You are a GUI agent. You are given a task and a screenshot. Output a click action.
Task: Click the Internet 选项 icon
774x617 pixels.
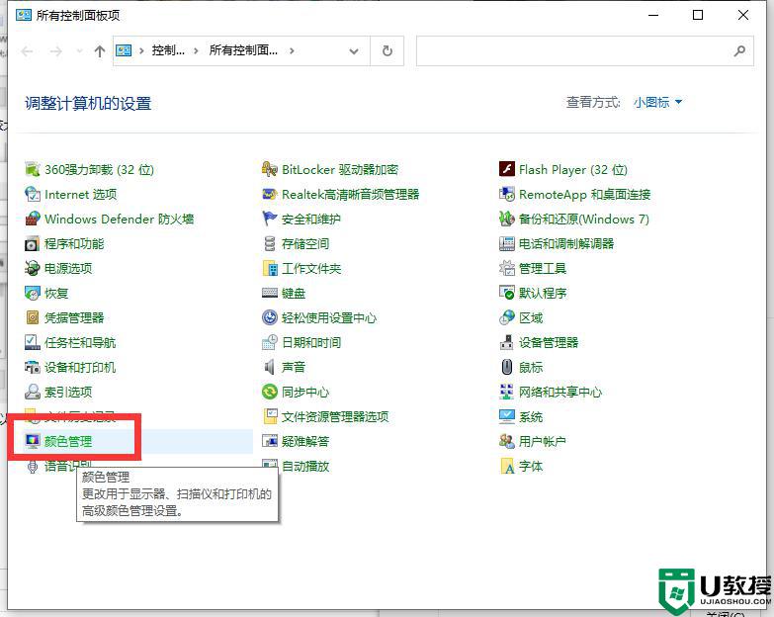click(x=32, y=194)
